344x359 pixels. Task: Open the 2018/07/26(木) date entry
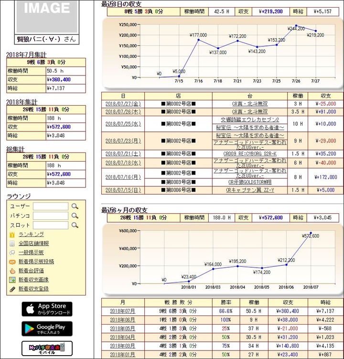123,112
